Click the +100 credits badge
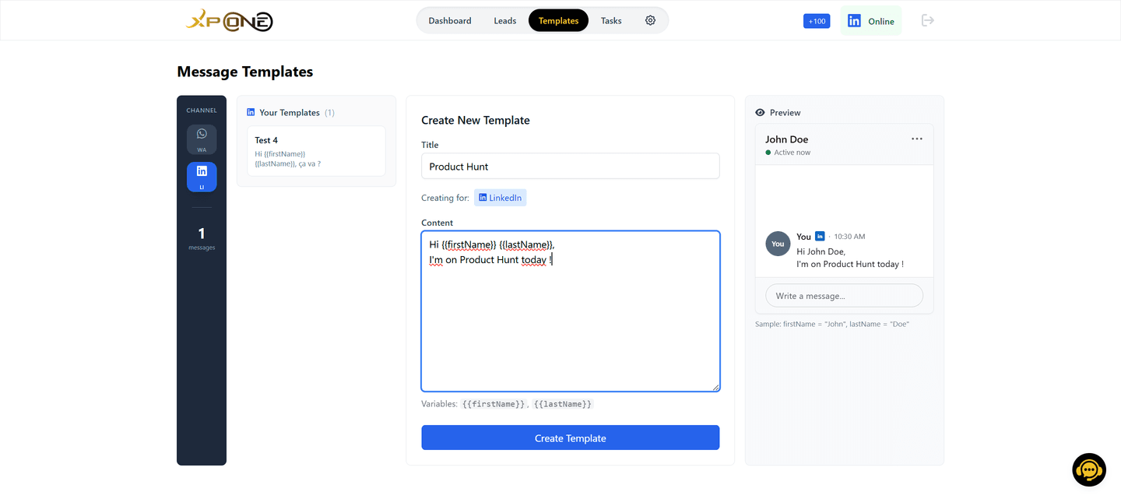The width and height of the screenshot is (1121, 499). [817, 21]
